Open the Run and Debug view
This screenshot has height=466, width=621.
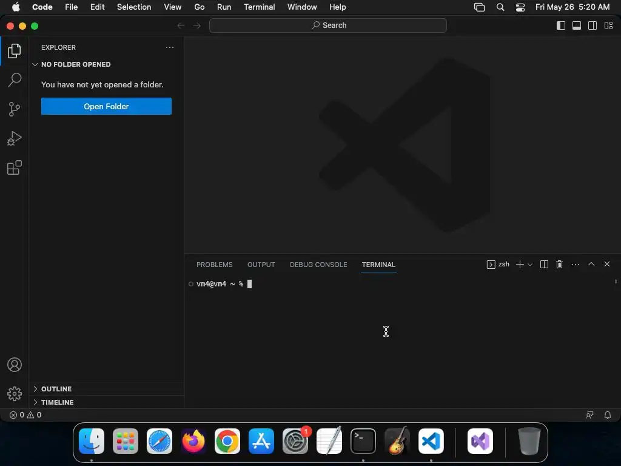click(15, 138)
